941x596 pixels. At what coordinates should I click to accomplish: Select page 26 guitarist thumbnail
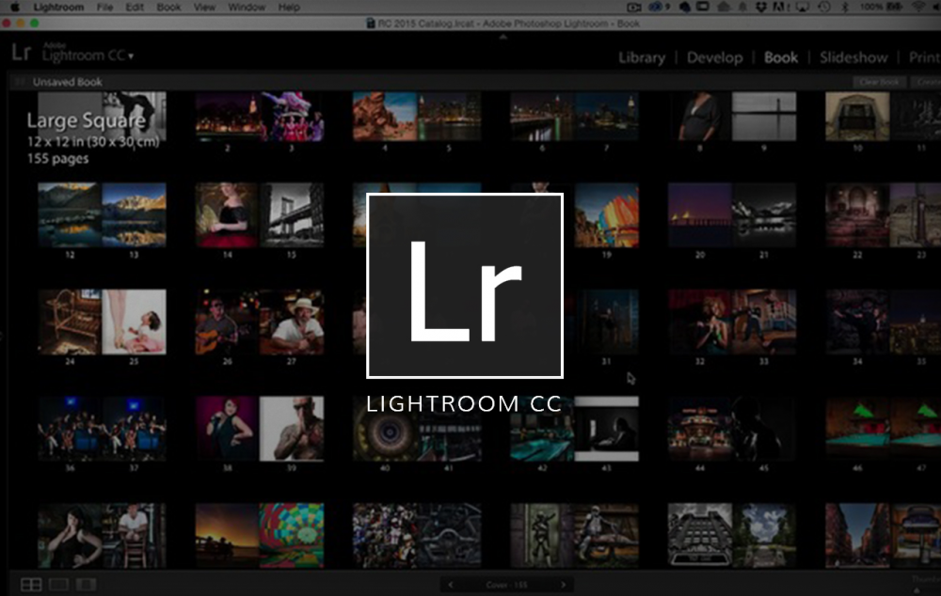tap(228, 322)
